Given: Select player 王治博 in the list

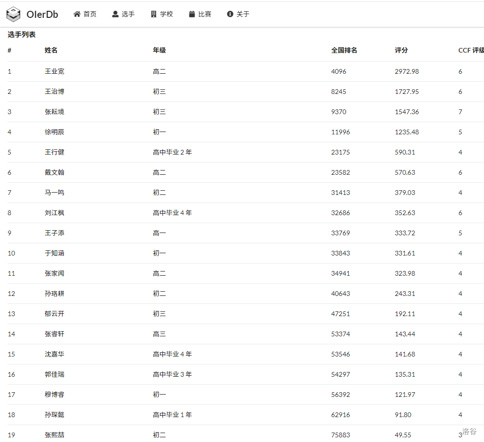Looking at the screenshot, I should click(x=54, y=92).
